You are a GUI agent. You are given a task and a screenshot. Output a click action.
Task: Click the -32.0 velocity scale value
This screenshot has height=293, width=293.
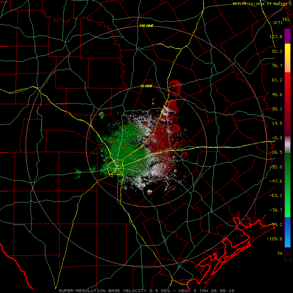(276, 167)
